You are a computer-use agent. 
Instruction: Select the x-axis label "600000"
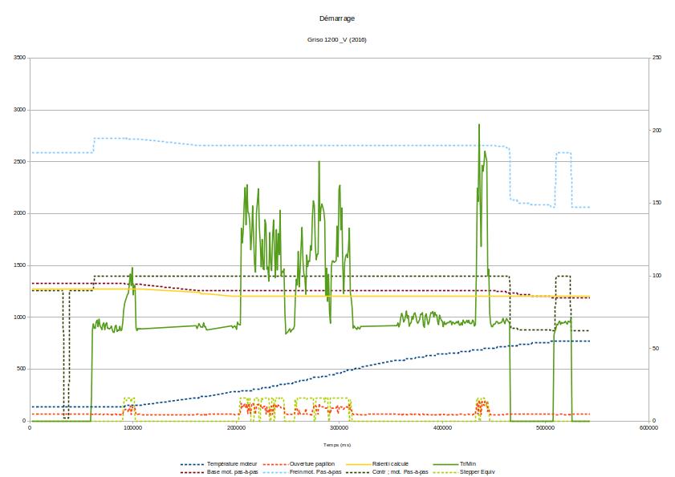tap(649, 427)
